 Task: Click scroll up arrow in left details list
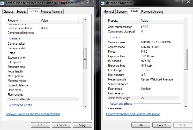click(x=85, y=20)
